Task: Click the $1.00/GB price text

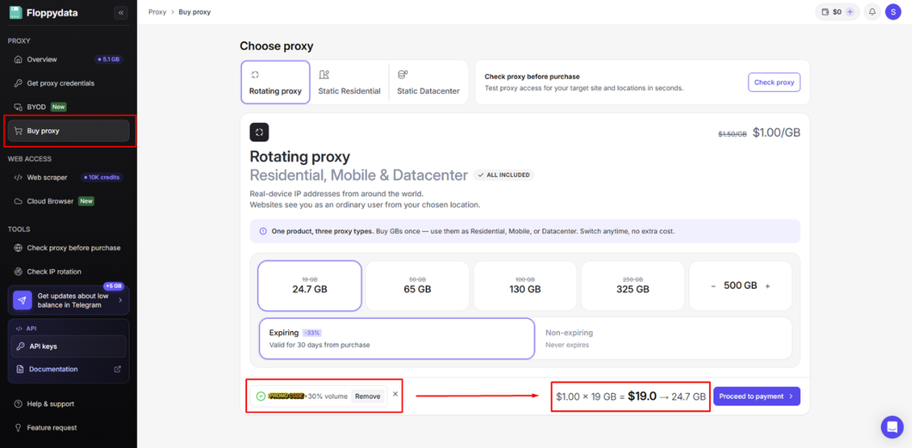Action: pos(776,132)
